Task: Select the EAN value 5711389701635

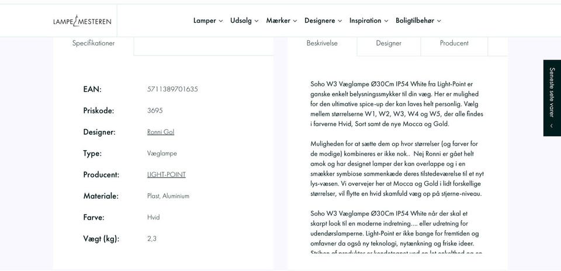Action: pos(172,89)
